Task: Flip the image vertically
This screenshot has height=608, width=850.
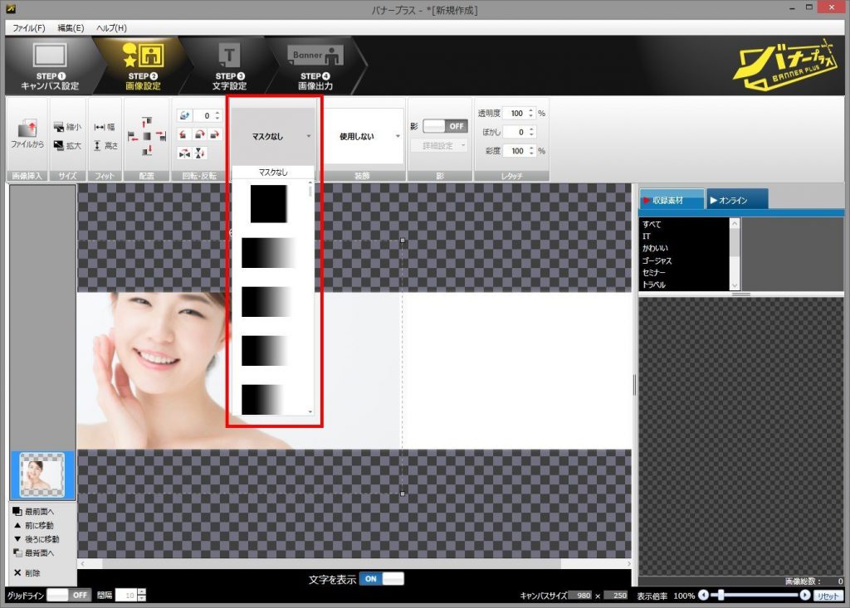Action: 199,153
